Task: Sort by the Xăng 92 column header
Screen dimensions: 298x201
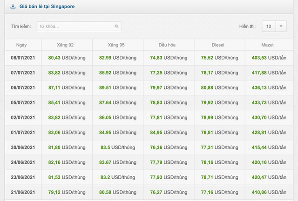Action: pyautogui.click(x=65, y=45)
